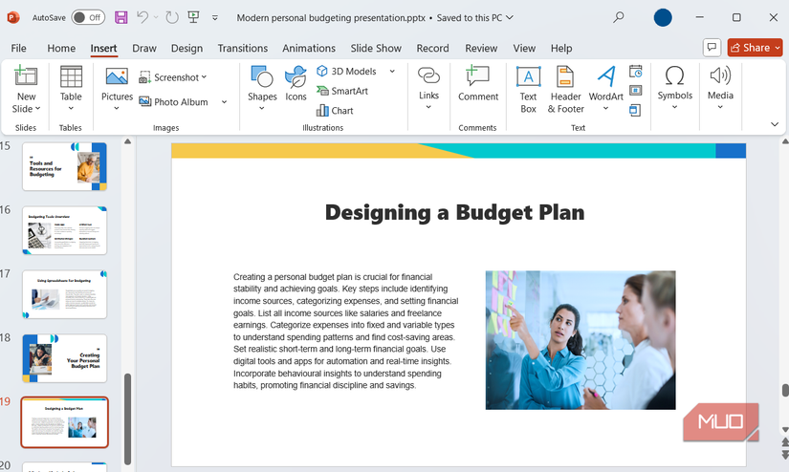The width and height of the screenshot is (789, 472).
Task: Open the Media dropdown
Action: pos(720,88)
